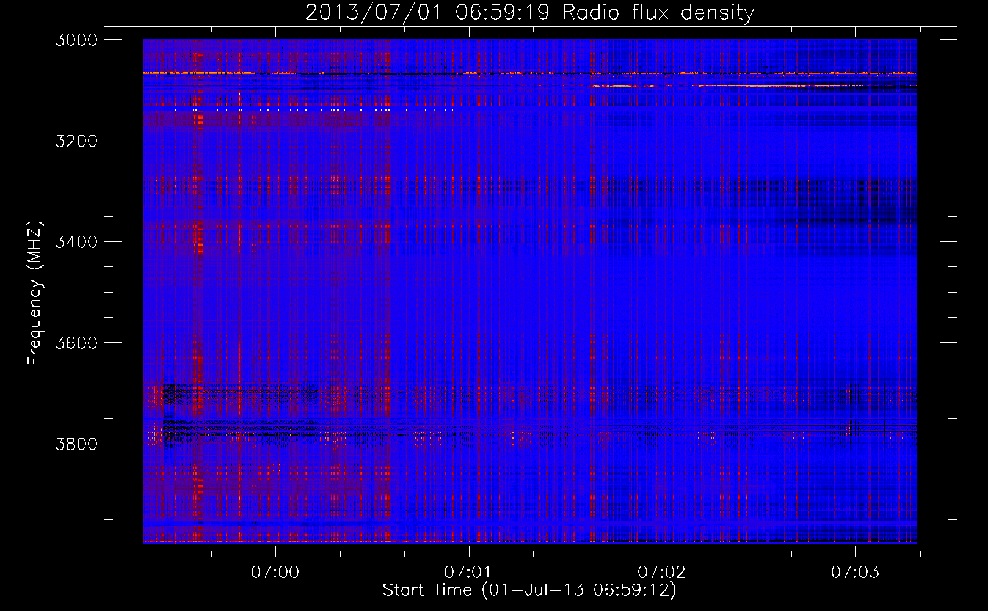
Task: Click the "Frequency (MHZ)" axis title
Action: point(35,293)
